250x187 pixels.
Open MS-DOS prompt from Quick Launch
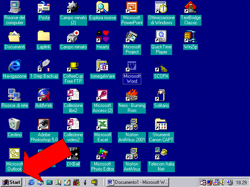point(76,182)
